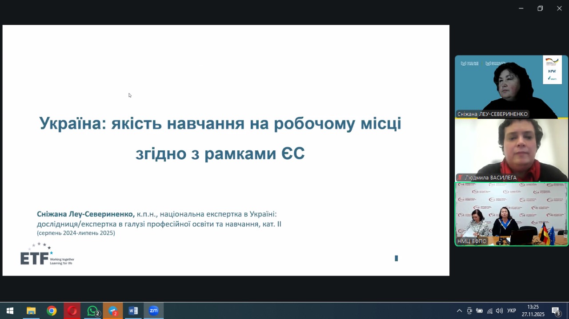Click the volume icon in the system tray
Screen dimensions: 569x319
pos(499,311)
